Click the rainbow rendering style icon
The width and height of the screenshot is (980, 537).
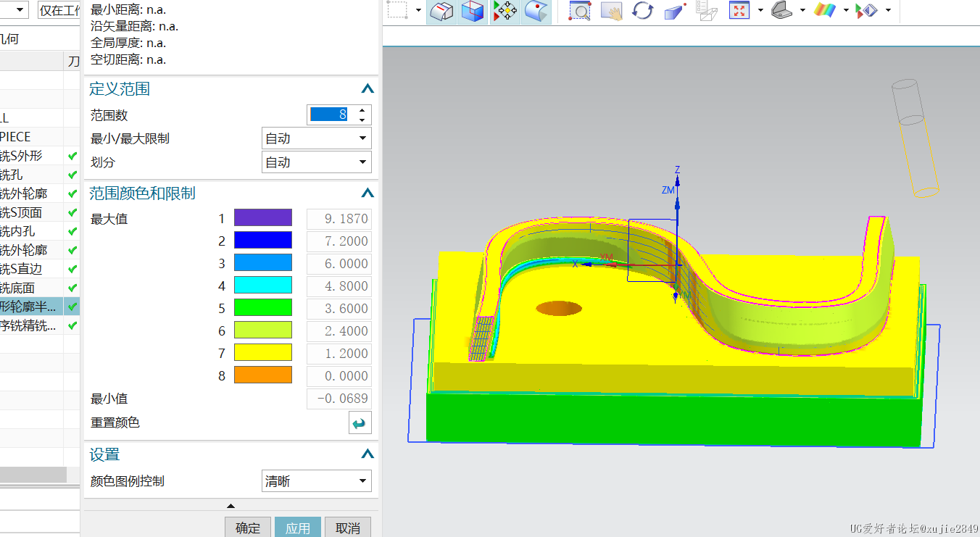[825, 11]
